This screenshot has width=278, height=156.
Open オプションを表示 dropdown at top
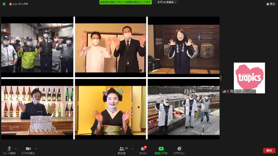click(x=167, y=2)
